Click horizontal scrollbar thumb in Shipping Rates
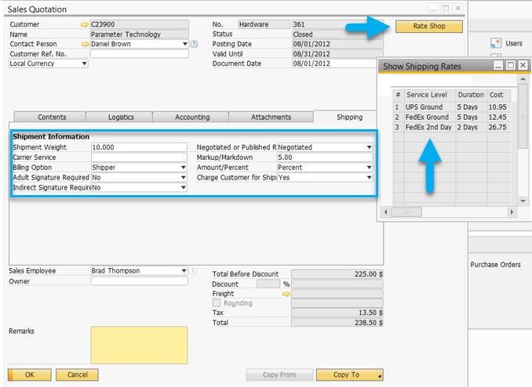The height and width of the screenshot is (387, 532). pos(406,212)
